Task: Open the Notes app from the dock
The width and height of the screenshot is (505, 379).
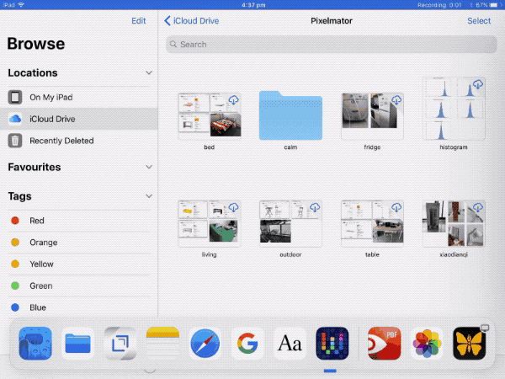Action: (x=162, y=344)
